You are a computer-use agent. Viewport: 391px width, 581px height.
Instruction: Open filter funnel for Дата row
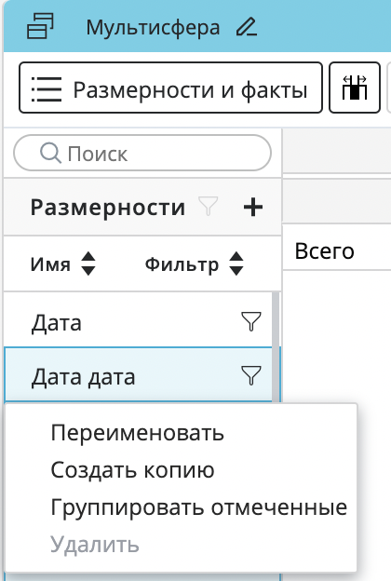(251, 321)
